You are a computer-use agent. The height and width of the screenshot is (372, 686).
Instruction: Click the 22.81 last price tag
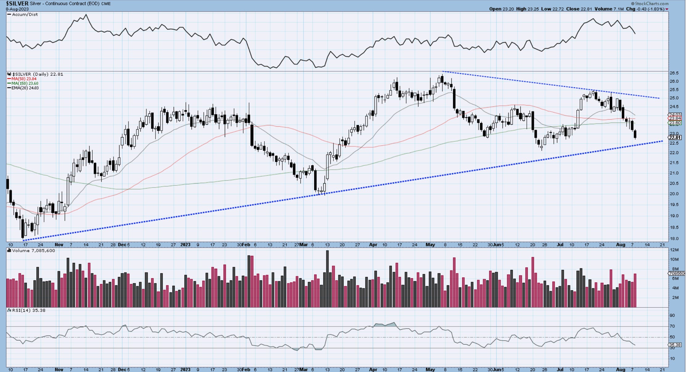coord(675,137)
